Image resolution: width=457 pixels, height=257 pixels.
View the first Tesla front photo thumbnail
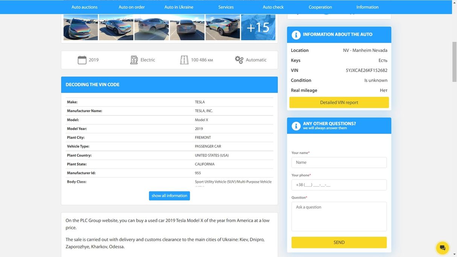pyautogui.click(x=81, y=27)
